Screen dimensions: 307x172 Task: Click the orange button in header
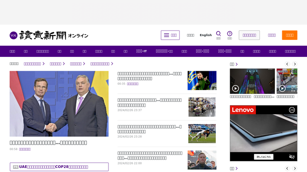289,35
